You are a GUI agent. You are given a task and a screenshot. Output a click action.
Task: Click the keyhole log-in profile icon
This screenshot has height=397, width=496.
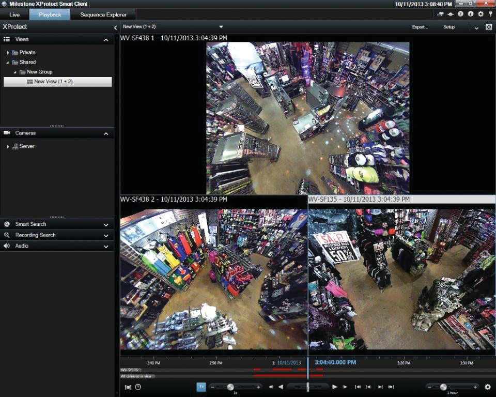491,14
